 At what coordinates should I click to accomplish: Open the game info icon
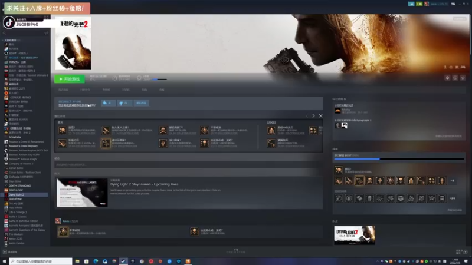pos(455,78)
